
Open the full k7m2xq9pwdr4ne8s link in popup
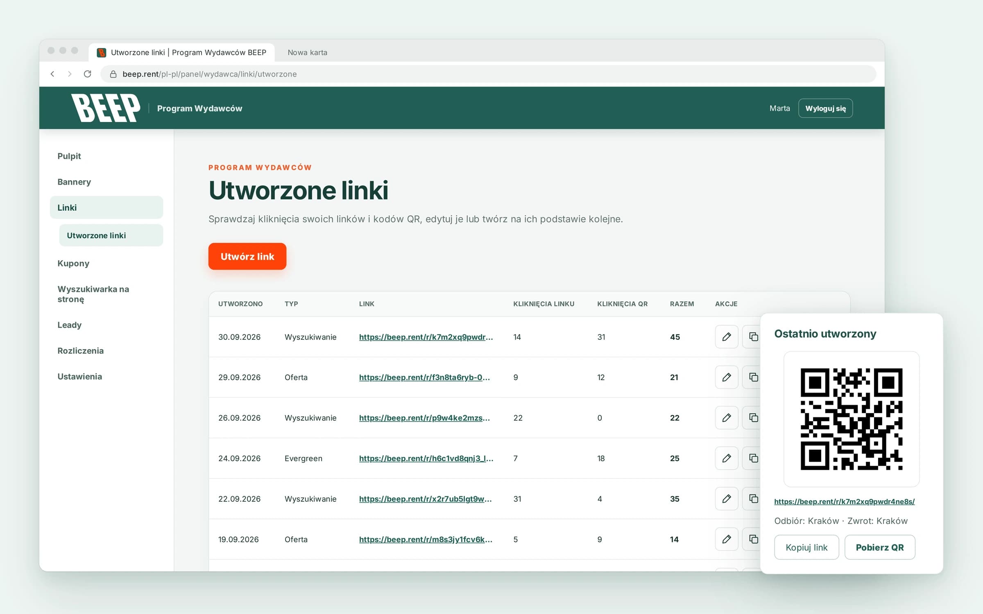pos(844,501)
